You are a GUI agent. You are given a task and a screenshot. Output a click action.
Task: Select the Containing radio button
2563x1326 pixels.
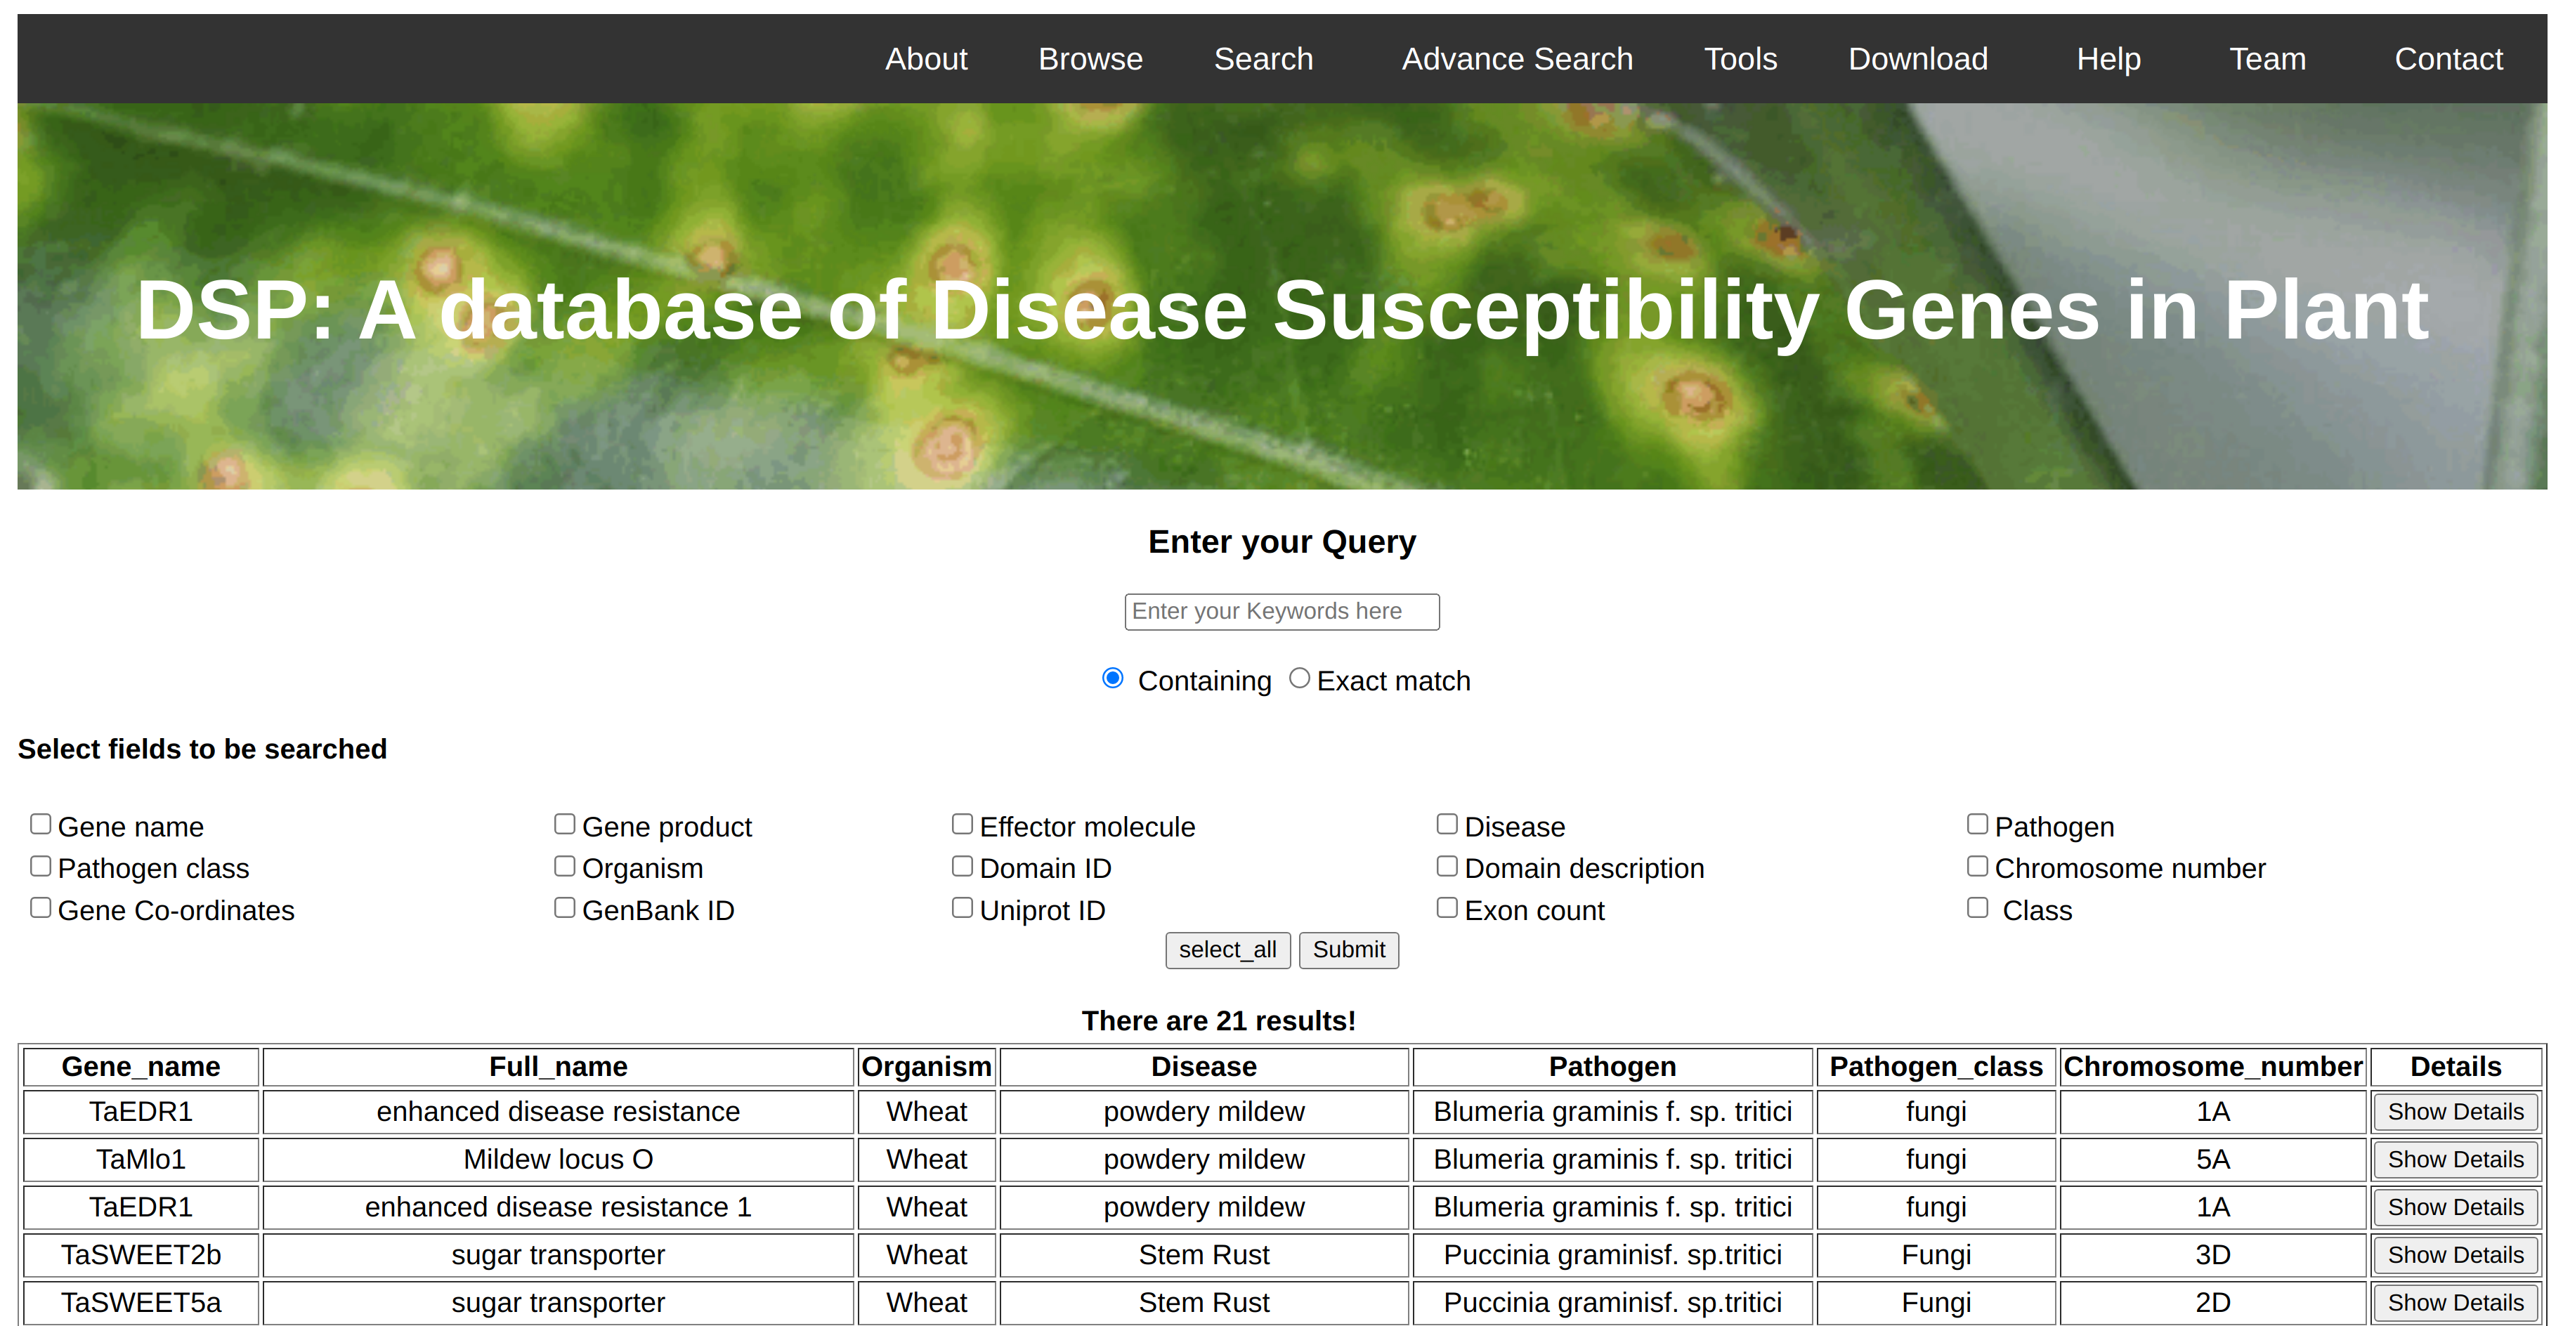[1112, 678]
